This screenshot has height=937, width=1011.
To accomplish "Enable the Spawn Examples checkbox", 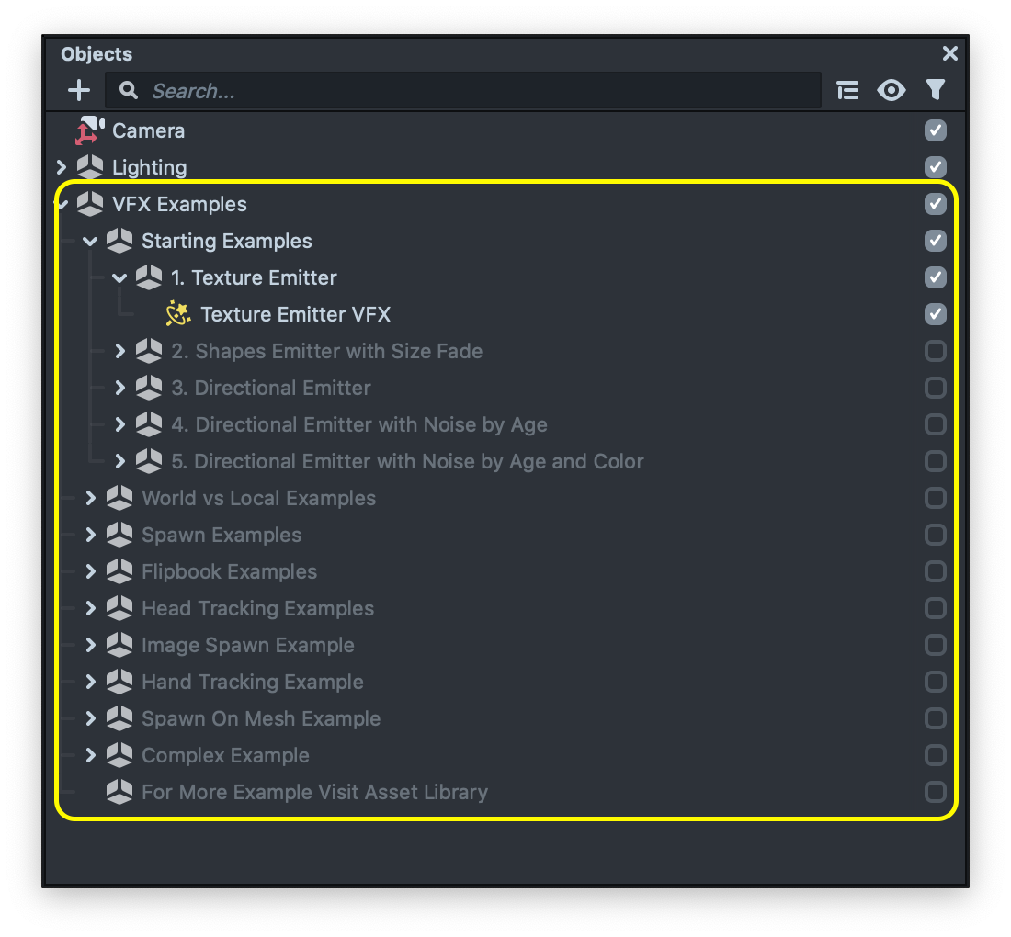I will (x=935, y=535).
